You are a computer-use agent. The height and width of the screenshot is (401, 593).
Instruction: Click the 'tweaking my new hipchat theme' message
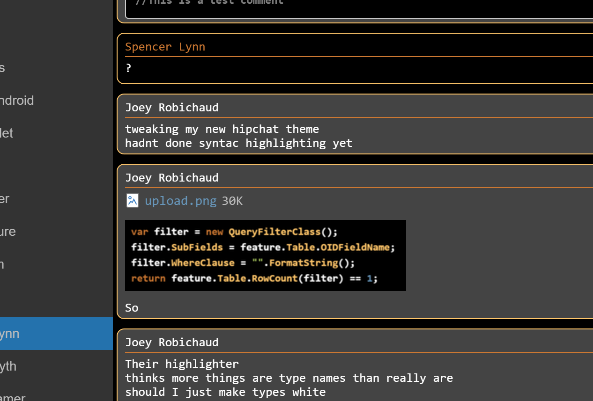(222, 129)
